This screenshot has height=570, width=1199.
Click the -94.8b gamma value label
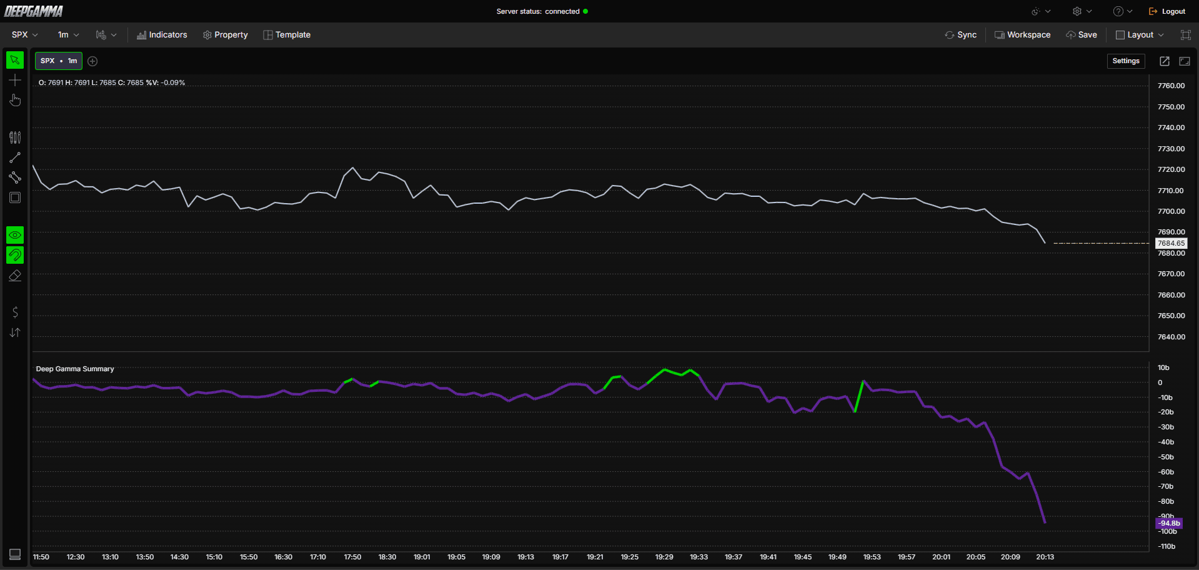click(1169, 523)
